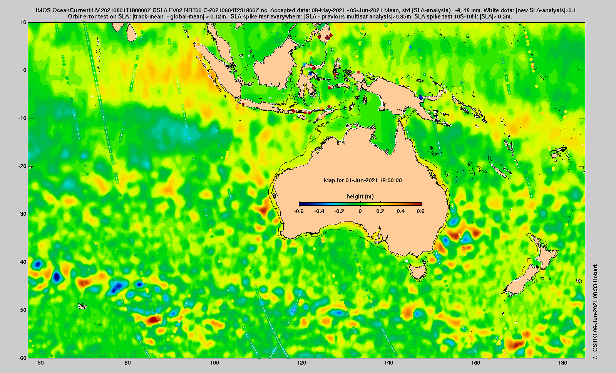Click the -0.4 tick label under the color bar
The image size is (616, 373).
point(319,211)
